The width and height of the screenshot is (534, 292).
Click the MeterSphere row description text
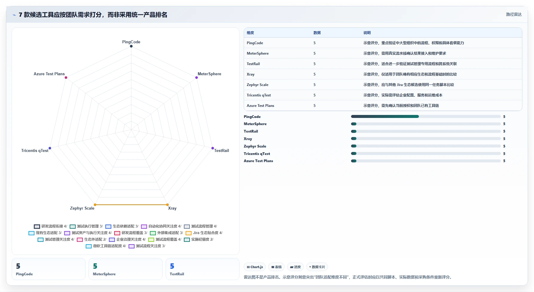coord(405,53)
